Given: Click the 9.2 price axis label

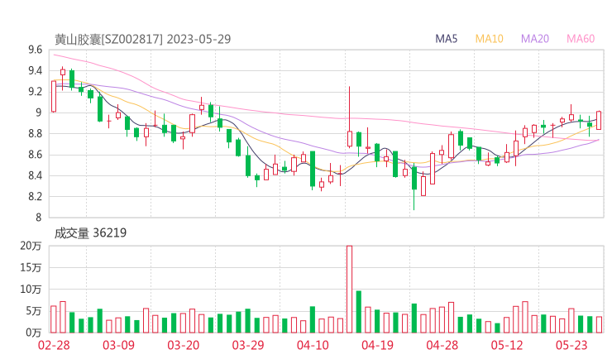Looking at the screenshot, I should click(35, 91).
